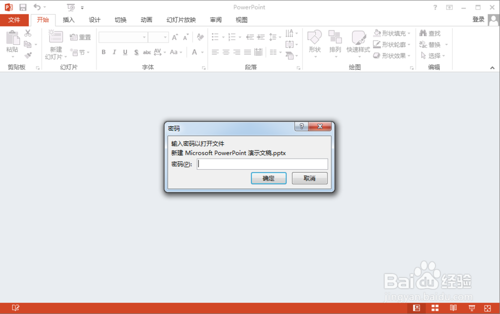
Task: Select the Format Painter brush icon
Action: coord(28,55)
